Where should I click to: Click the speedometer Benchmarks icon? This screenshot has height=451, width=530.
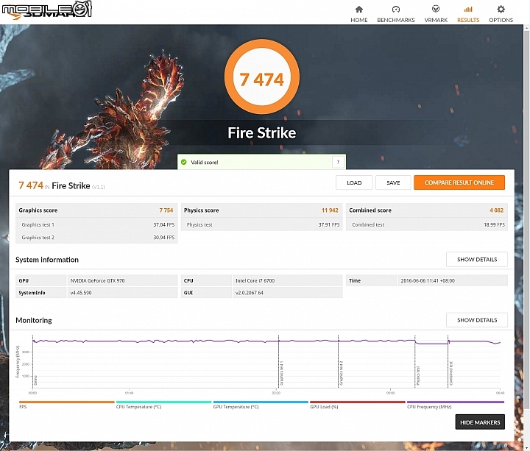(x=396, y=9)
